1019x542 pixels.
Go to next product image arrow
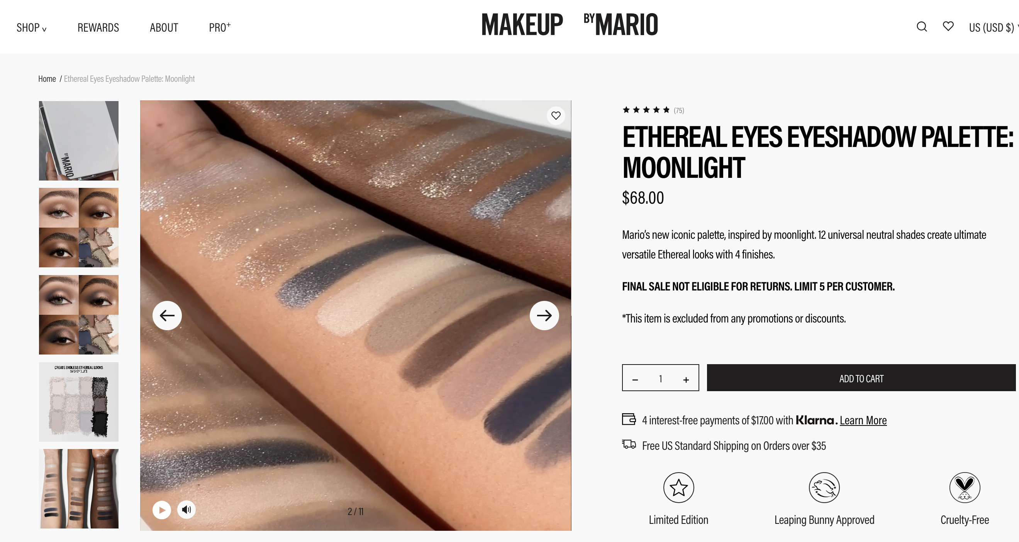(544, 316)
